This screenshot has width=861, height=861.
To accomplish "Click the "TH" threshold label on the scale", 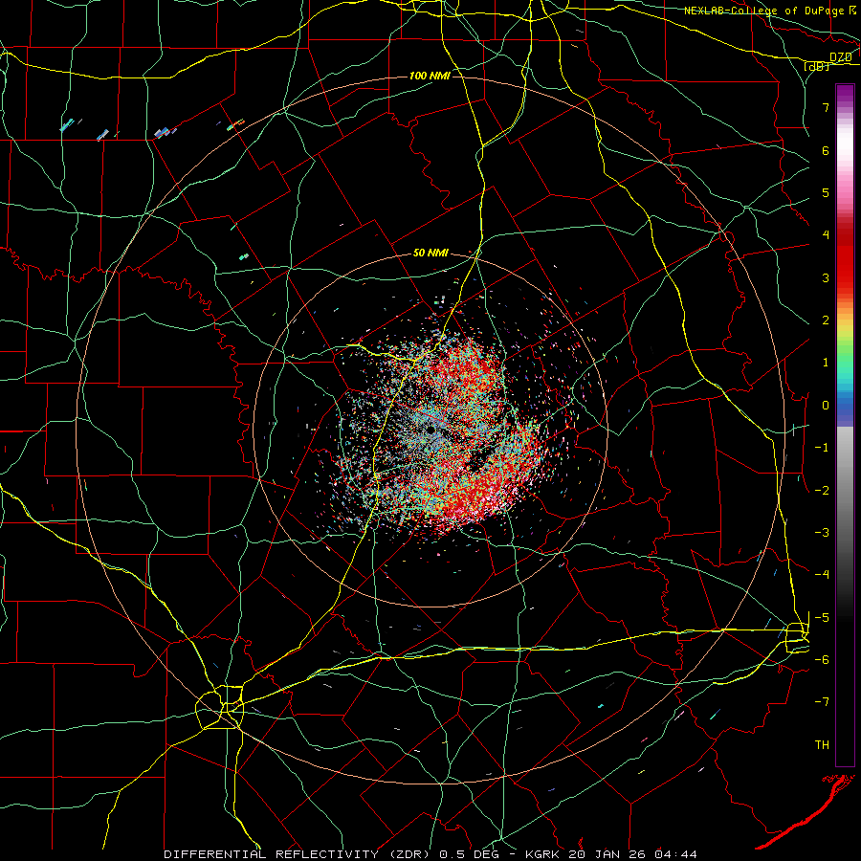I will [822, 745].
